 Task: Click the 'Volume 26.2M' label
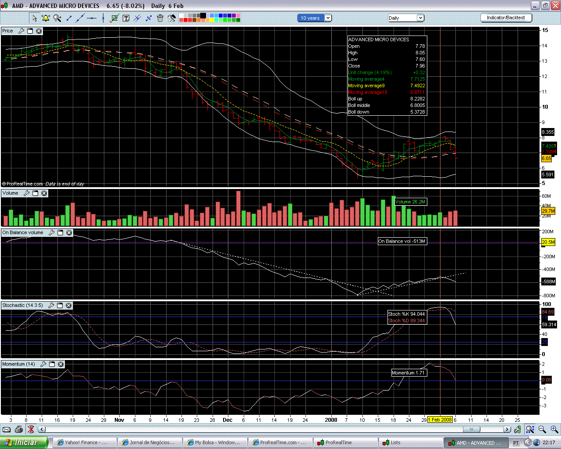(410, 202)
